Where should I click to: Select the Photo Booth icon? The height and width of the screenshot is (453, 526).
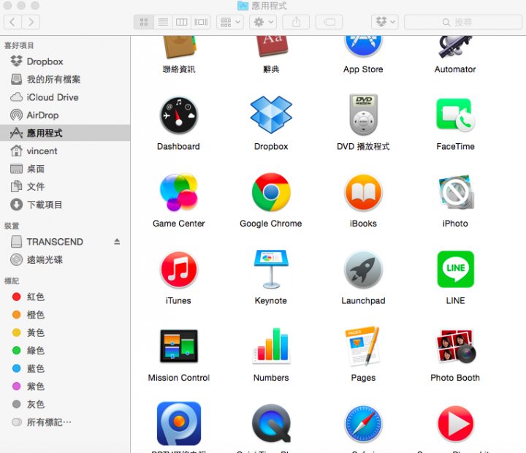pyautogui.click(x=455, y=346)
